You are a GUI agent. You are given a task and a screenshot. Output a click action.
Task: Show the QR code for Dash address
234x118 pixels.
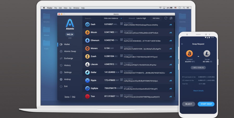point(122,24)
